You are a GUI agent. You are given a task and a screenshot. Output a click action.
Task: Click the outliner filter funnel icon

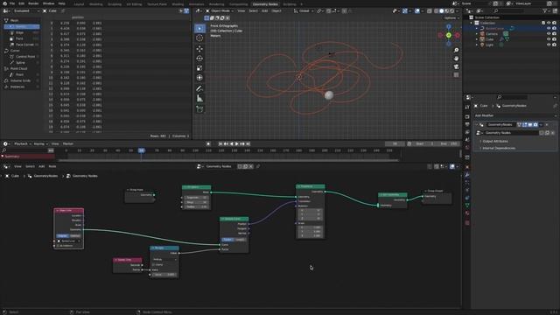[x=545, y=11]
